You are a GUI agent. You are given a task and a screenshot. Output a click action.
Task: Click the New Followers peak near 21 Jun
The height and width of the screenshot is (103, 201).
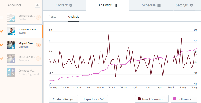109,34
